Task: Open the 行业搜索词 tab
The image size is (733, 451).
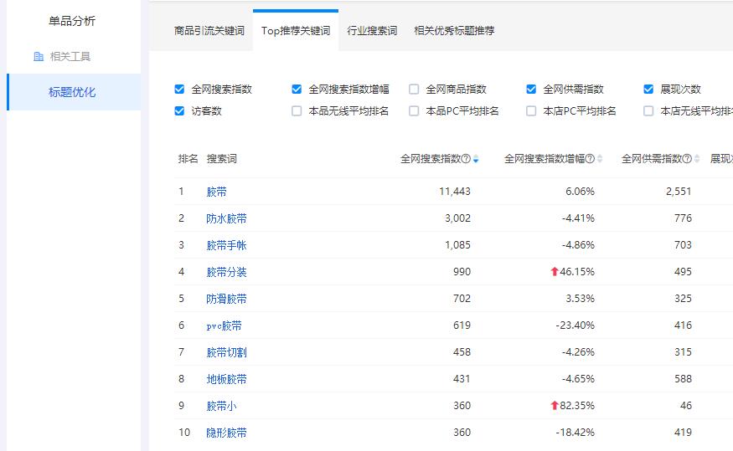Action: (372, 31)
